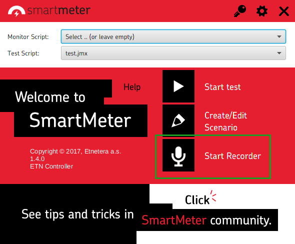Image resolution: width=295 pixels, height=244 pixels.
Task: Click the play icon to start test
Action: (178, 86)
